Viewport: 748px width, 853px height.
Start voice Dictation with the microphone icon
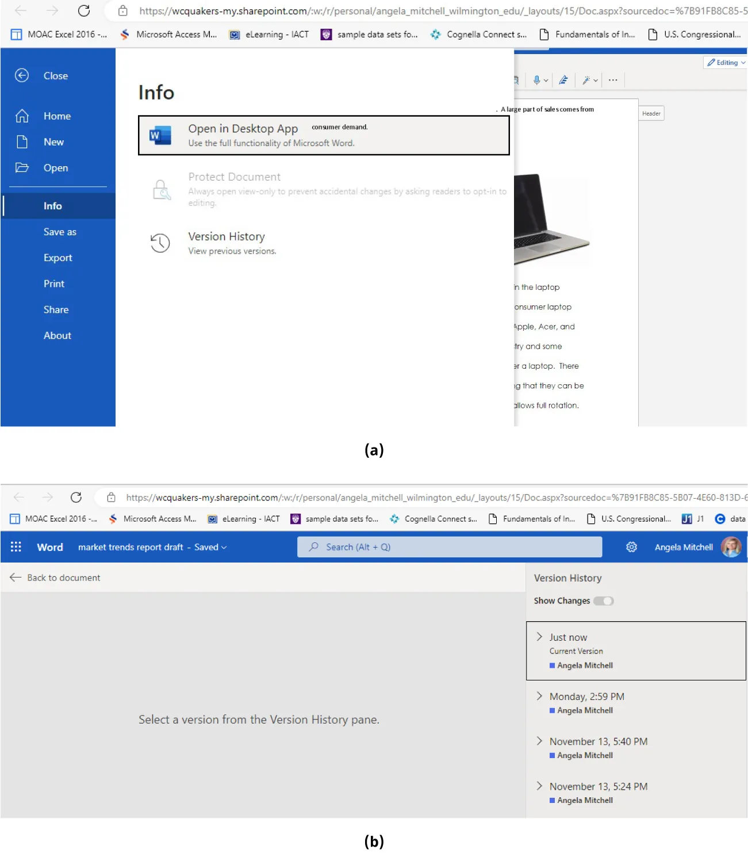[x=537, y=80]
